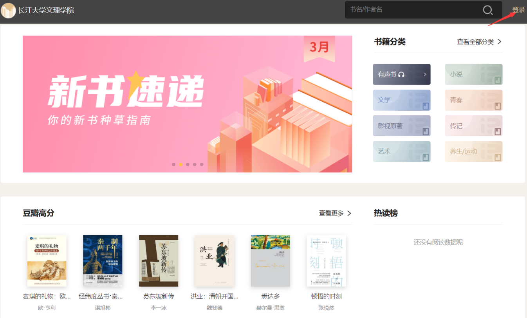Open the 艺术 category tile
This screenshot has width=527, height=318.
[401, 151]
